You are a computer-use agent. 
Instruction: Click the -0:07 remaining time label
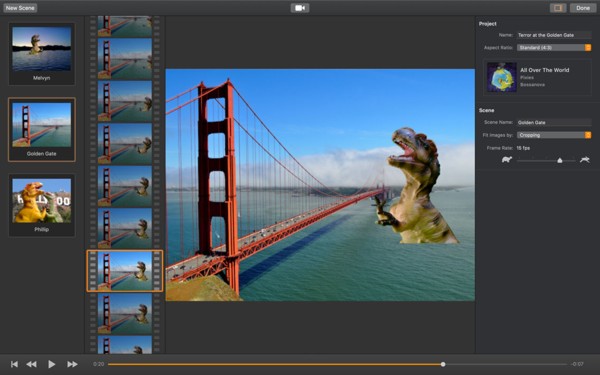click(577, 364)
